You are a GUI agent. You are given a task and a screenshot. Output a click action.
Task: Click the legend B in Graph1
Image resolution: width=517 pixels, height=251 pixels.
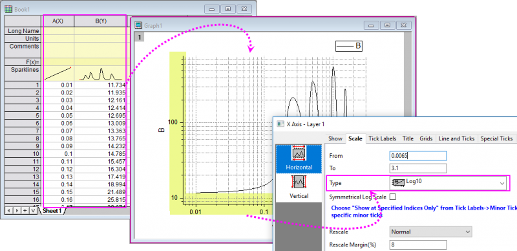(x=349, y=46)
